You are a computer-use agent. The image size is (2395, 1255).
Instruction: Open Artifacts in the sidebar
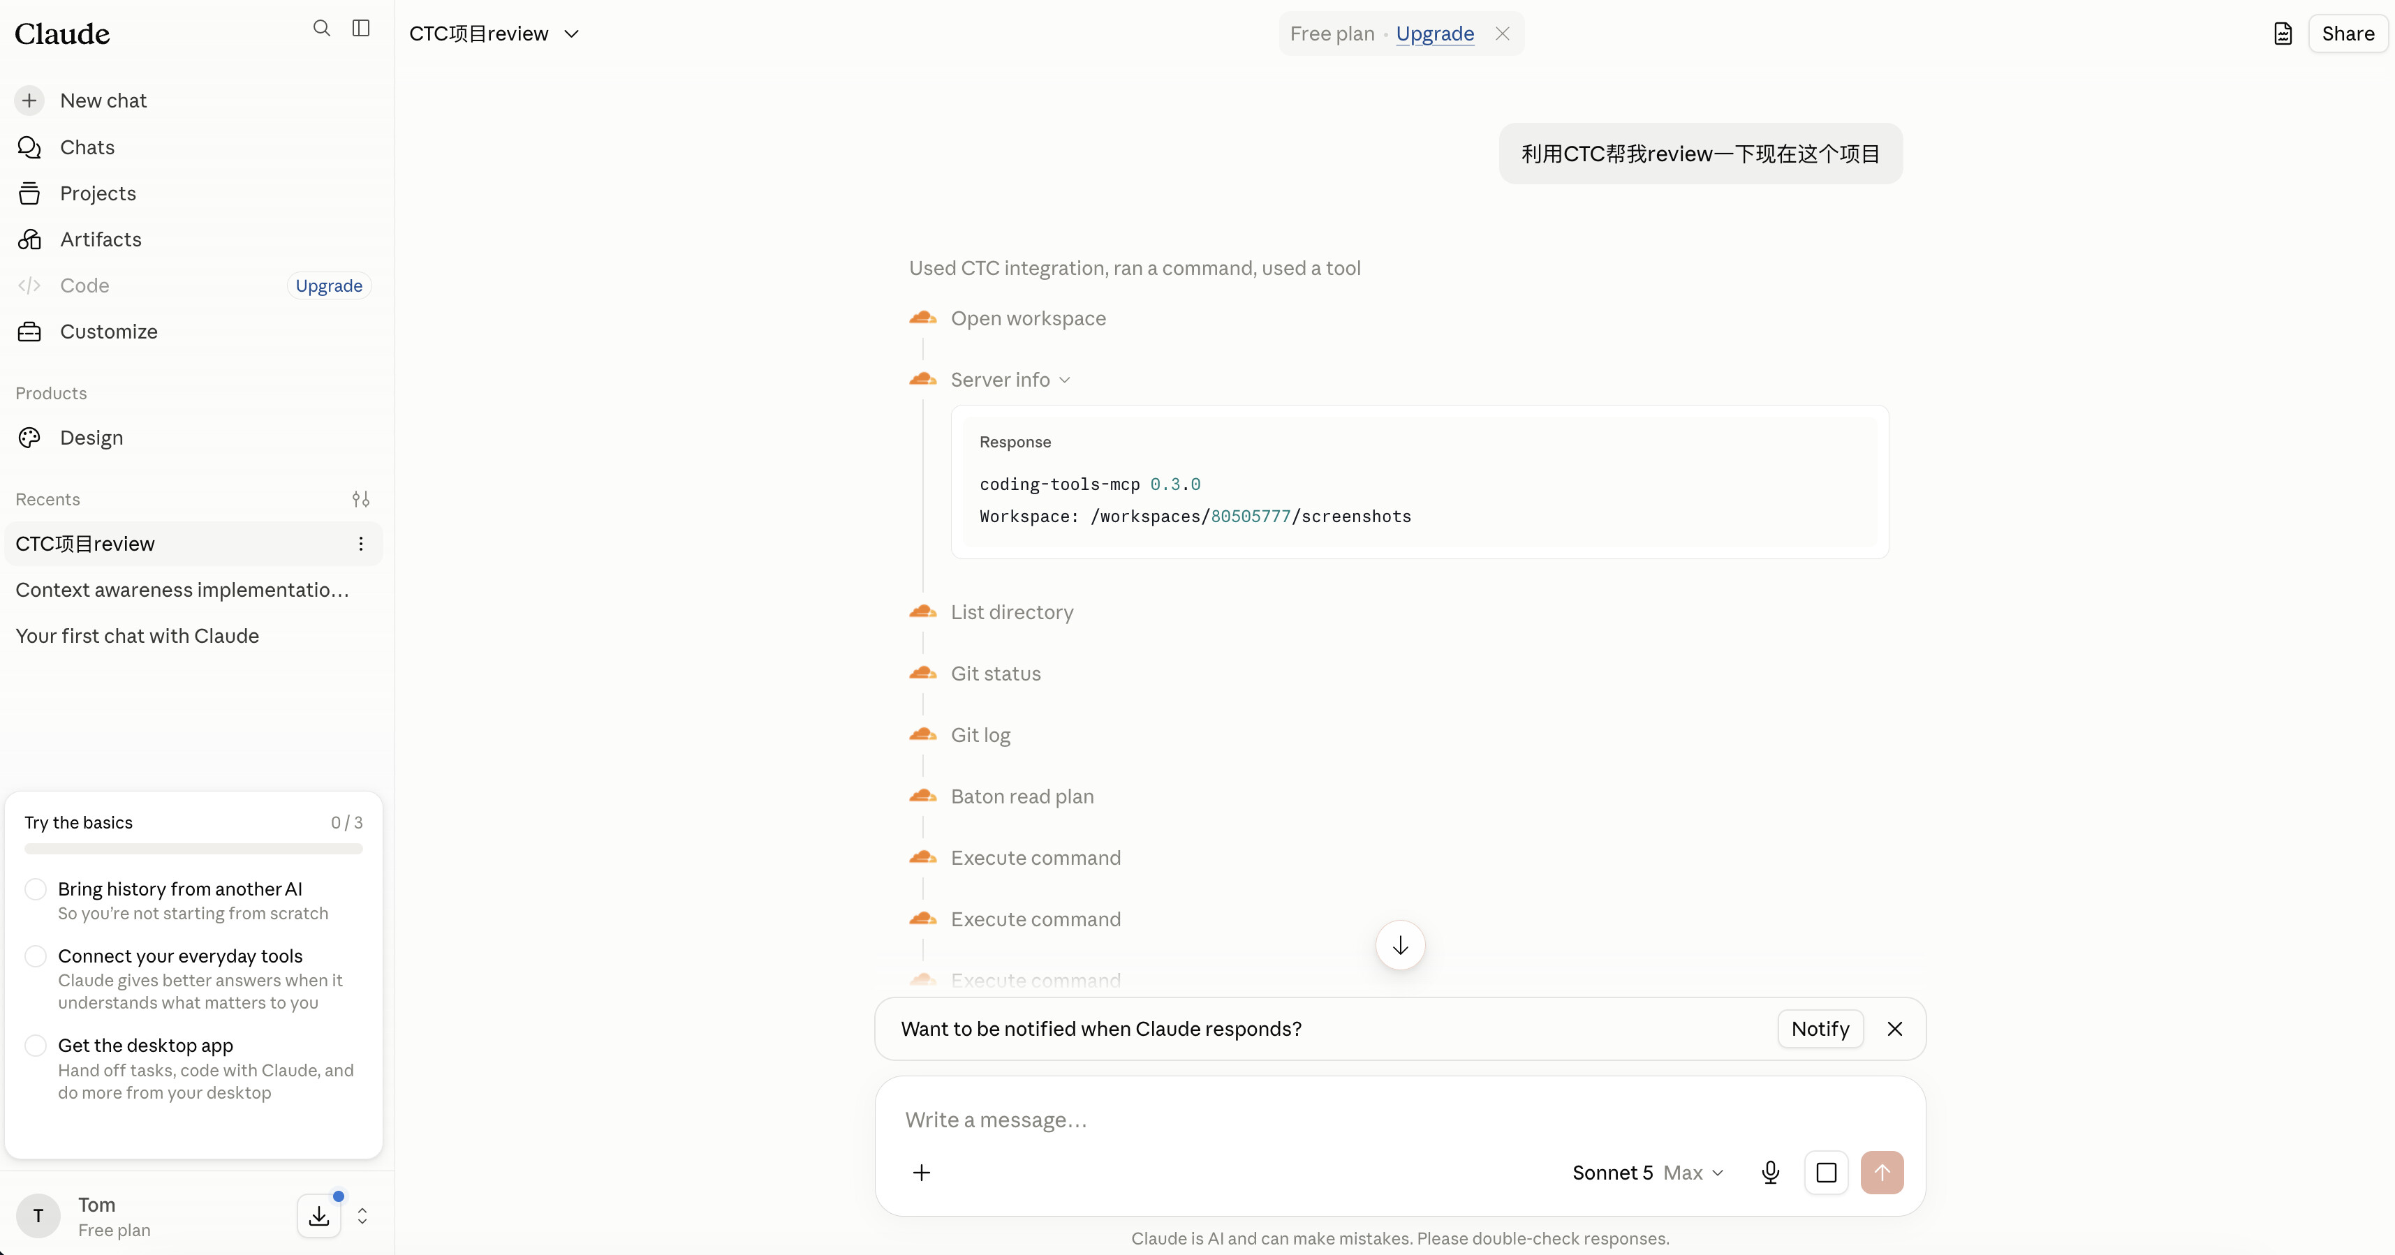(x=193, y=240)
